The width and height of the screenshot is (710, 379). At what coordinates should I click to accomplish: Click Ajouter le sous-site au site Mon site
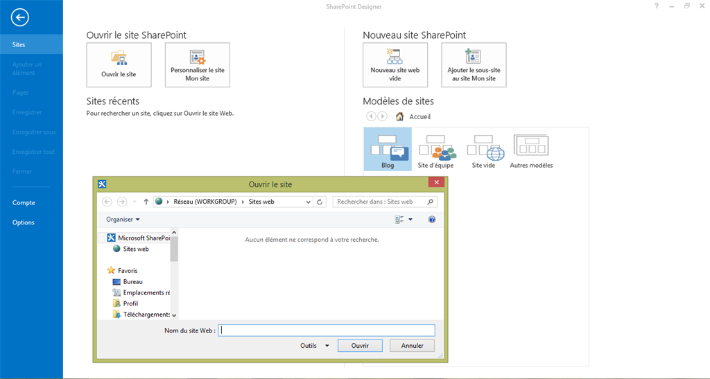tap(474, 64)
